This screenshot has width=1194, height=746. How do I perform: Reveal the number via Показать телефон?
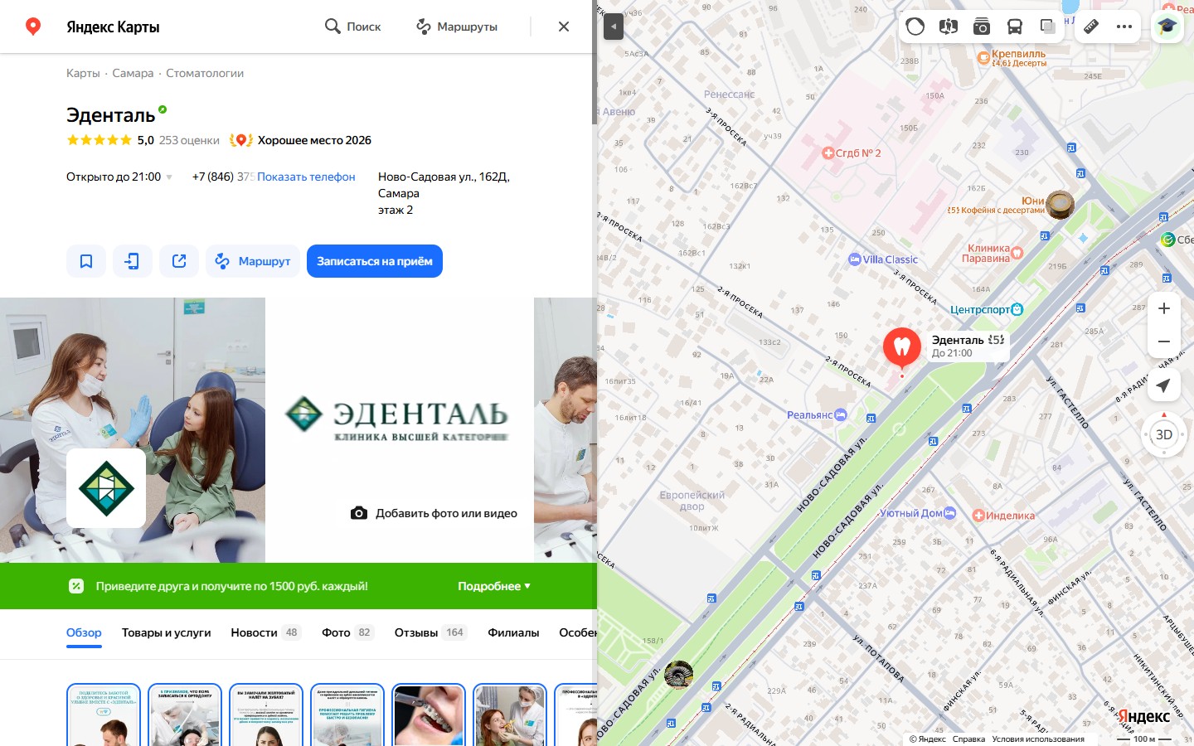306,177
